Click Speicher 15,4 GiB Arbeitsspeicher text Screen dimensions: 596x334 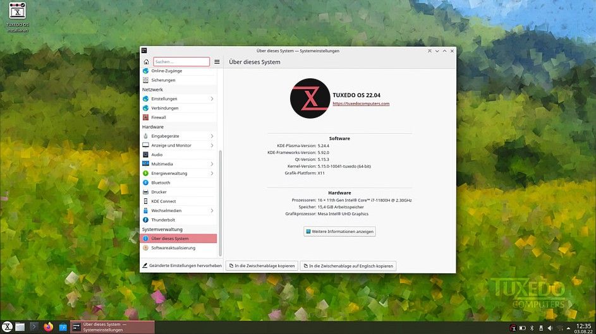(341, 207)
